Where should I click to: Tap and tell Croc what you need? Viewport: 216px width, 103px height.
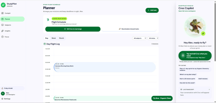[195, 56]
